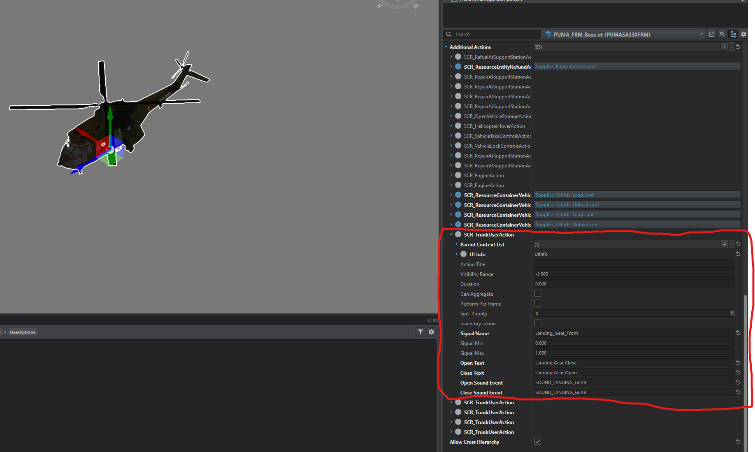The height and width of the screenshot is (452, 755).
Task: Expand the UI Info property
Action: [x=456, y=254]
